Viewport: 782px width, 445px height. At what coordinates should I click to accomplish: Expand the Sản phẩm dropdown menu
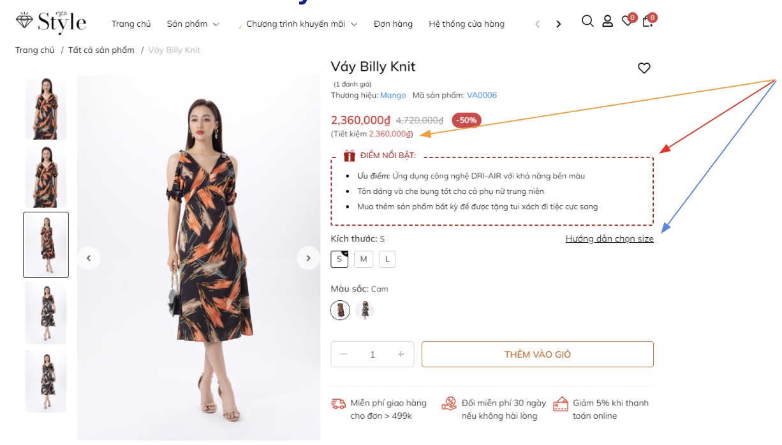click(x=193, y=24)
